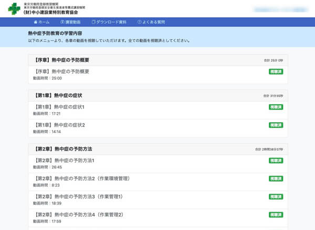
Task: Click the (財)中小建設業特別教育協会 title text
Action: click(50, 12)
